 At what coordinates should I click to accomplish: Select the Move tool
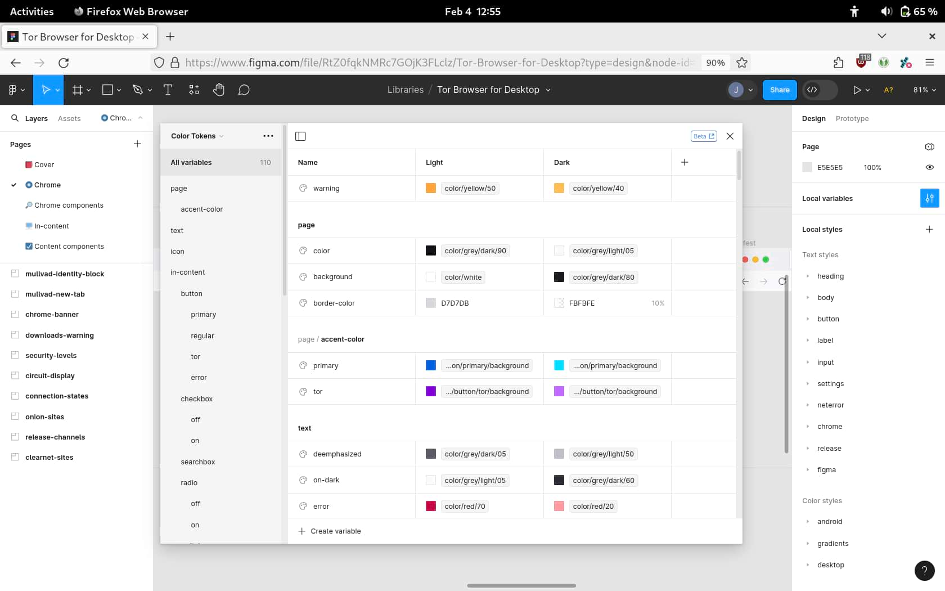pos(46,90)
